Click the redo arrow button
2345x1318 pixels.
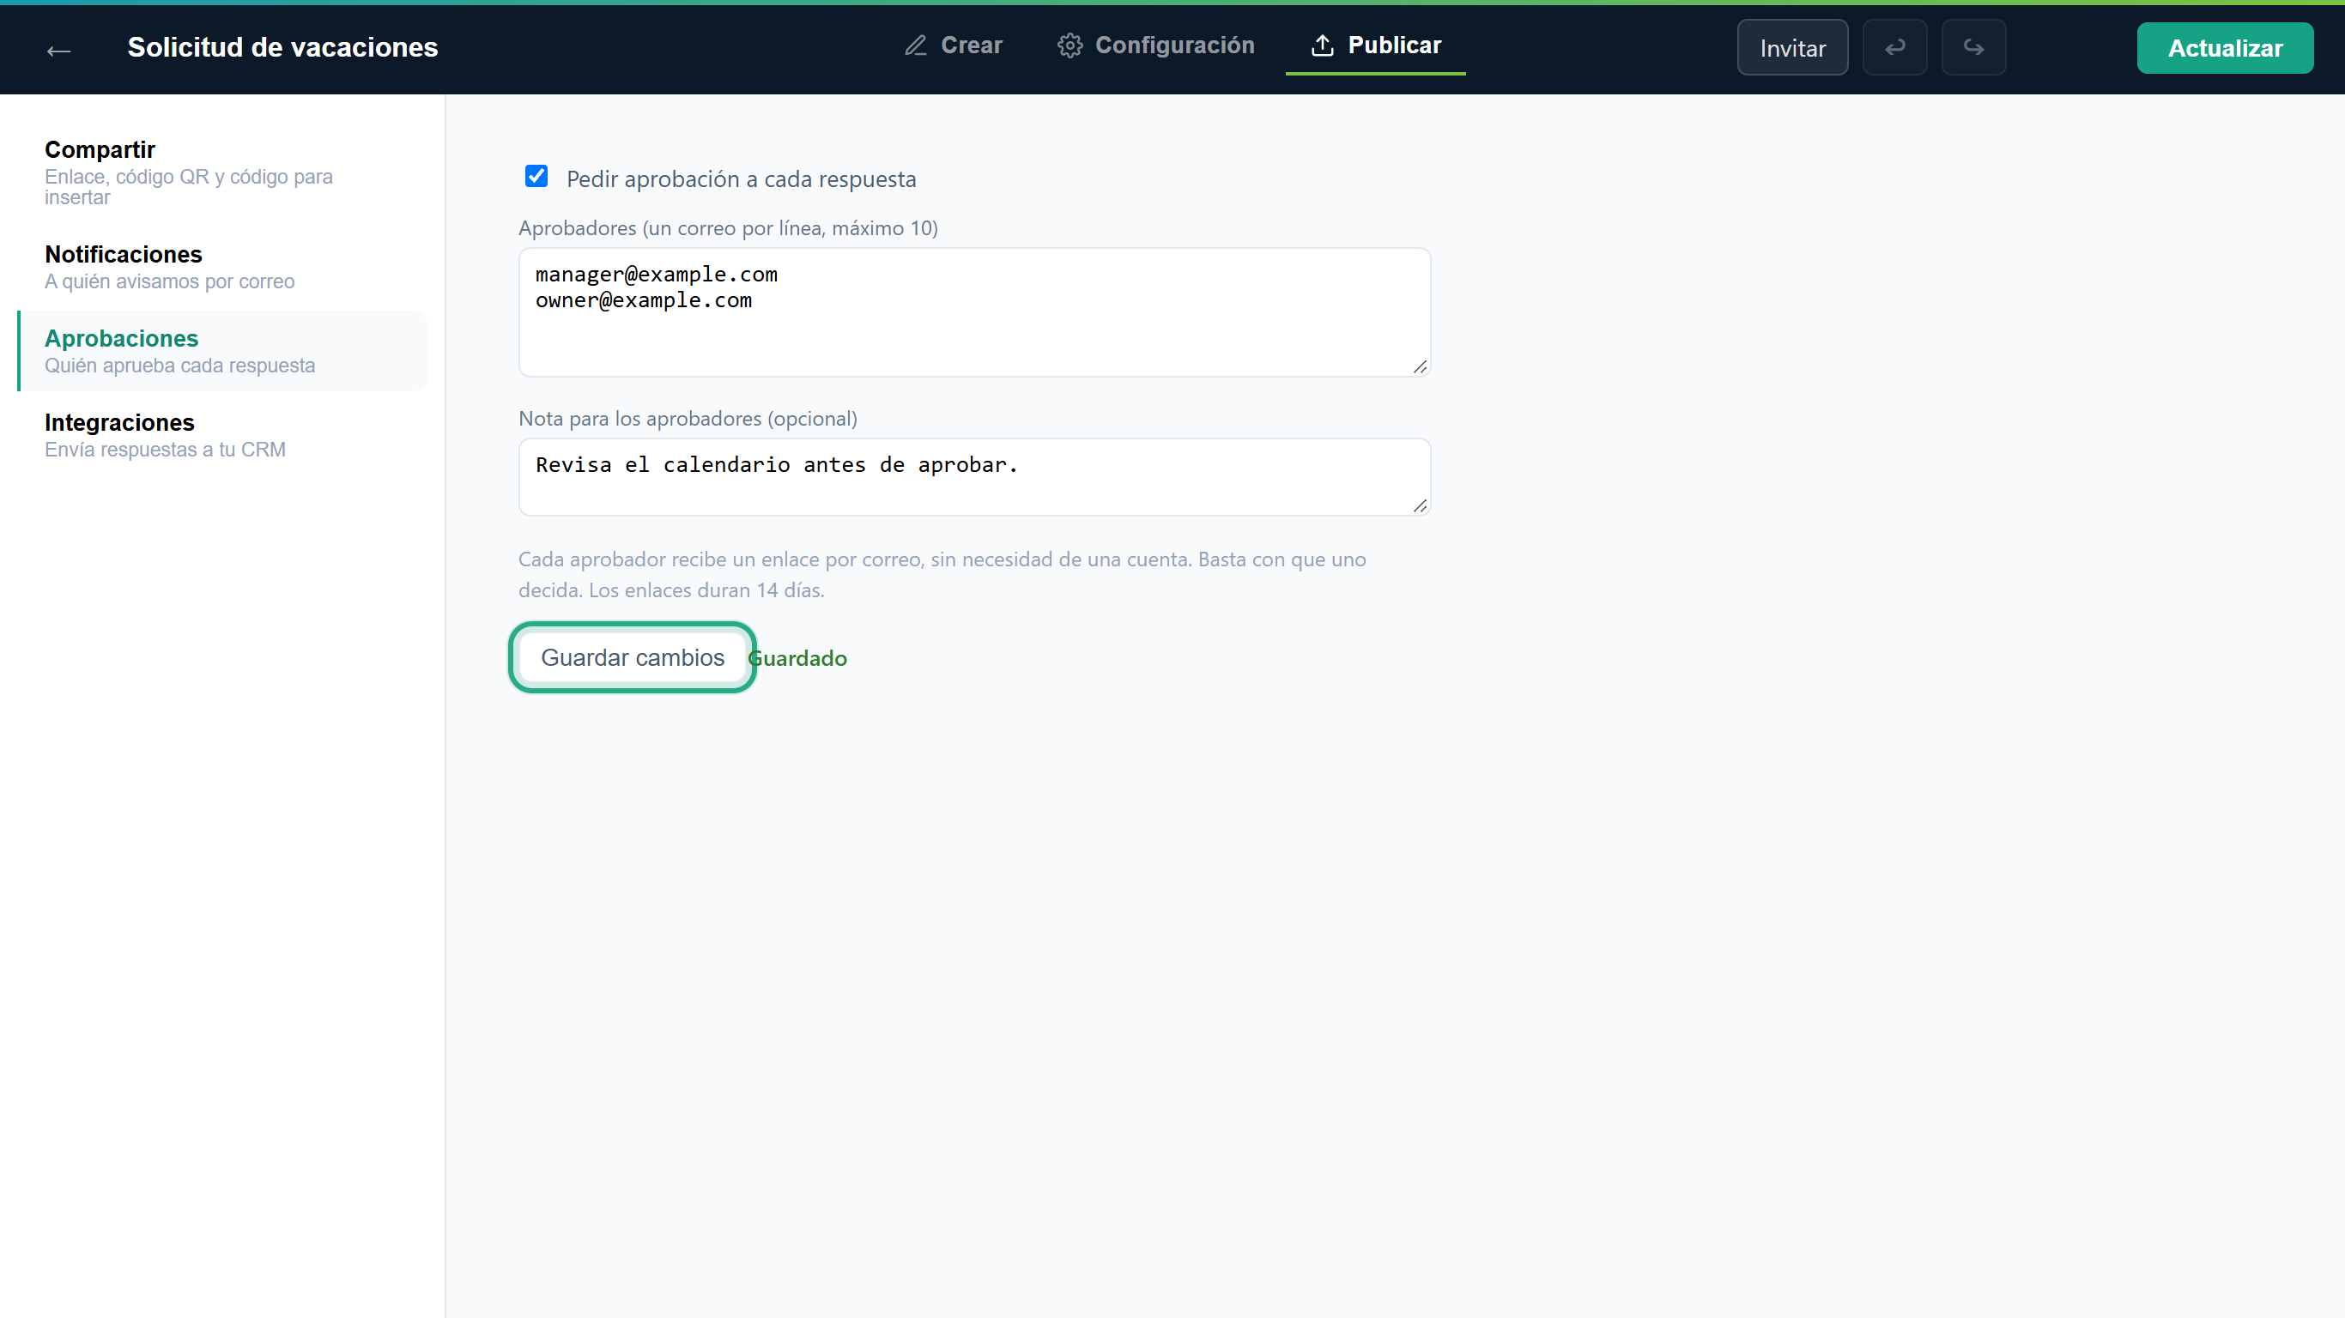1973,47
